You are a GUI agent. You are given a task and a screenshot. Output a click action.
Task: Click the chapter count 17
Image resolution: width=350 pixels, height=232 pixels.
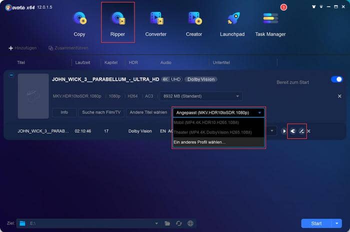[x=106, y=131]
